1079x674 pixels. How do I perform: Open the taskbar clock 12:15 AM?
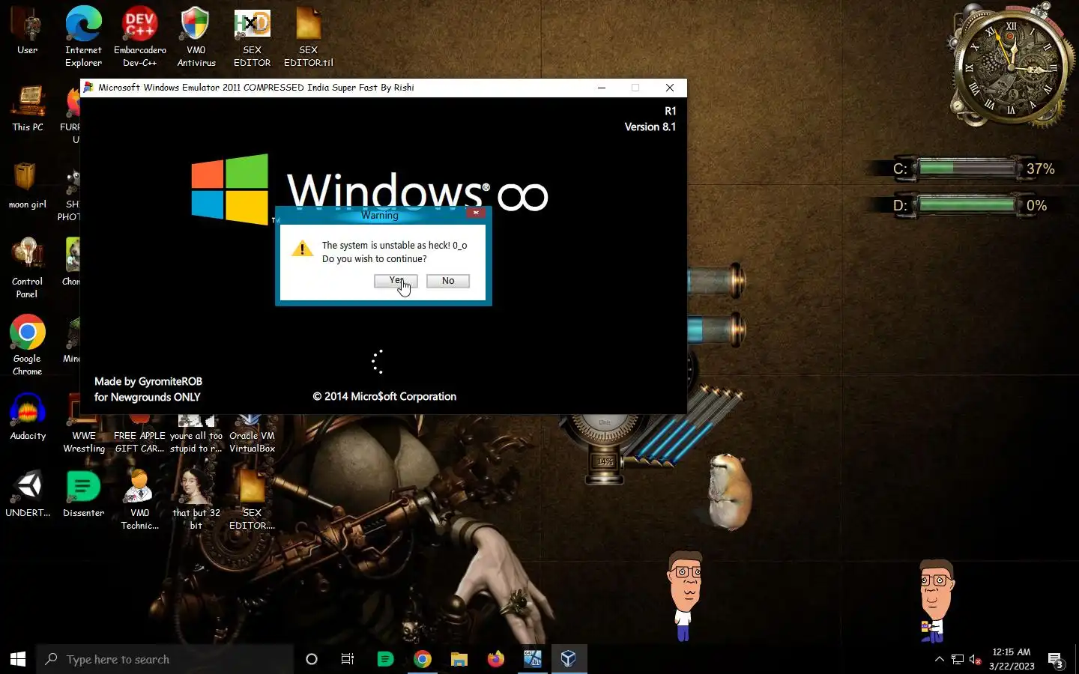(1012, 659)
